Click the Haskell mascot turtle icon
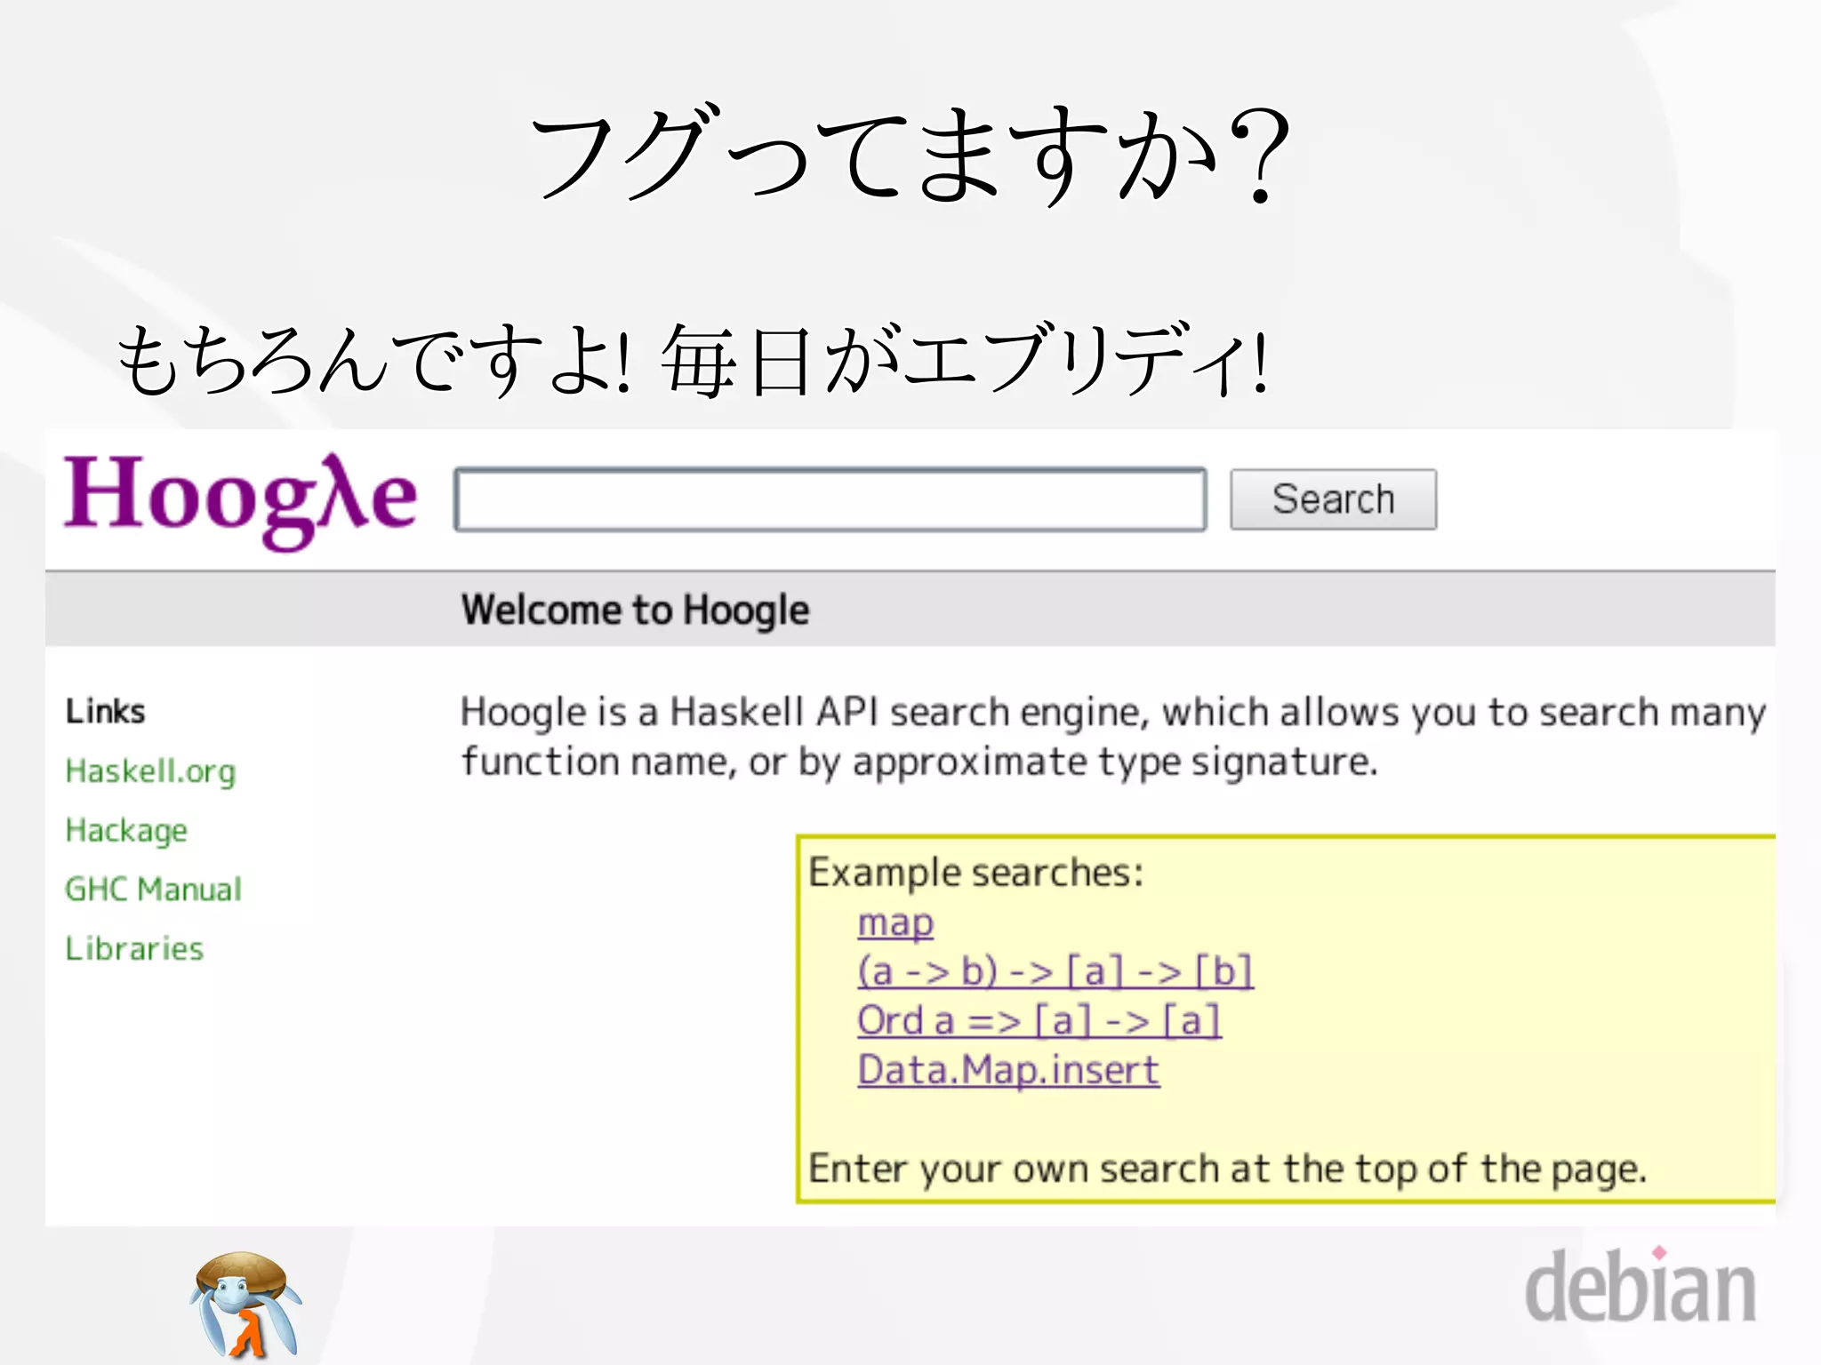The image size is (1821, 1365). tap(245, 1303)
